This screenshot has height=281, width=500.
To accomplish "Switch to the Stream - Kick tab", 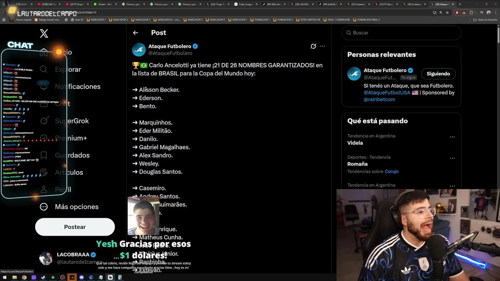I will tap(104, 4).
